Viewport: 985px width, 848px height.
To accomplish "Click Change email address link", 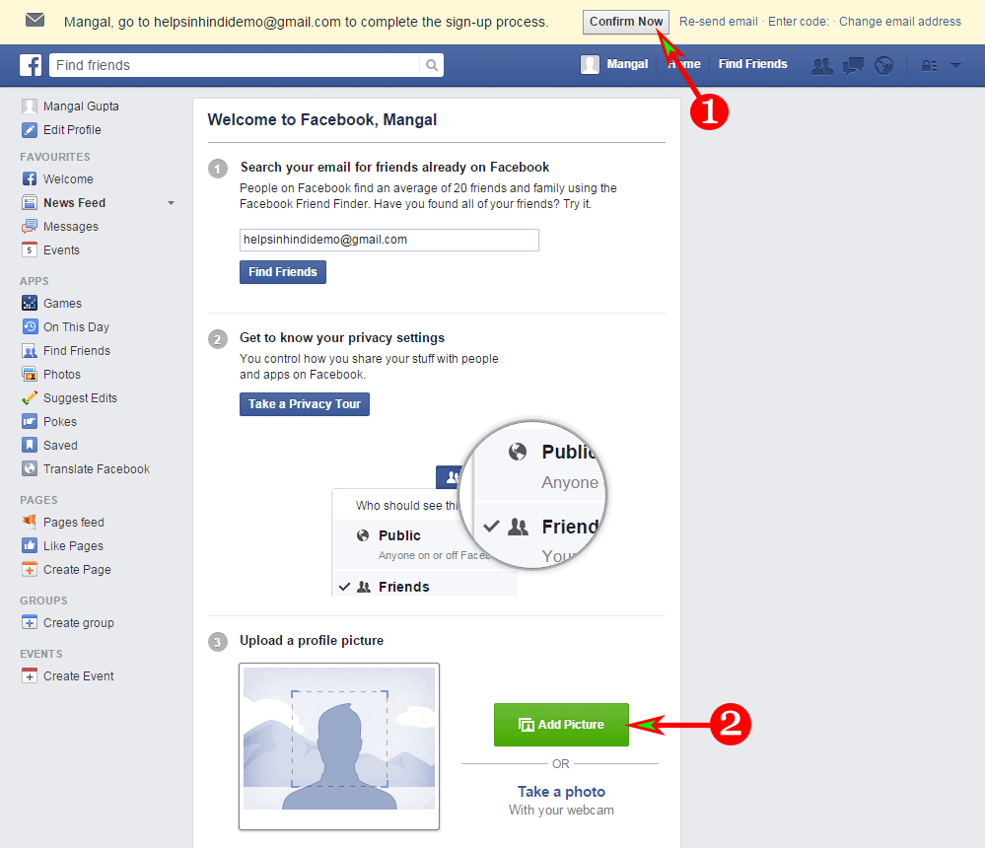I will tap(899, 22).
